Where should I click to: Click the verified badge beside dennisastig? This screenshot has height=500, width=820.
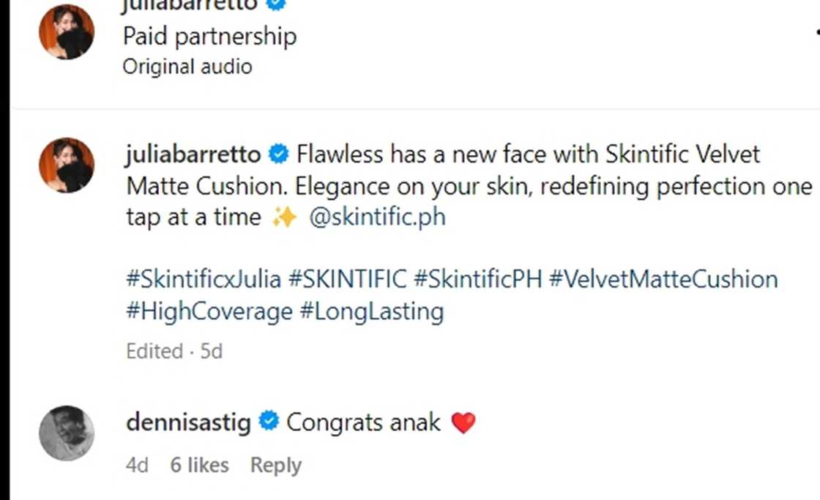pos(269,422)
